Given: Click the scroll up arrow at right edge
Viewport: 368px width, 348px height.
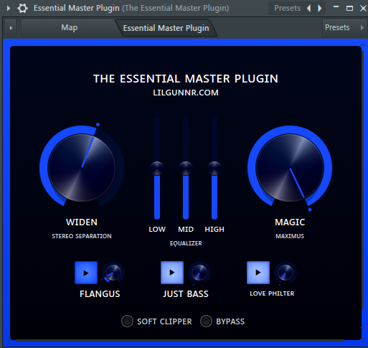Looking at the screenshot, I should tap(362, 45).
